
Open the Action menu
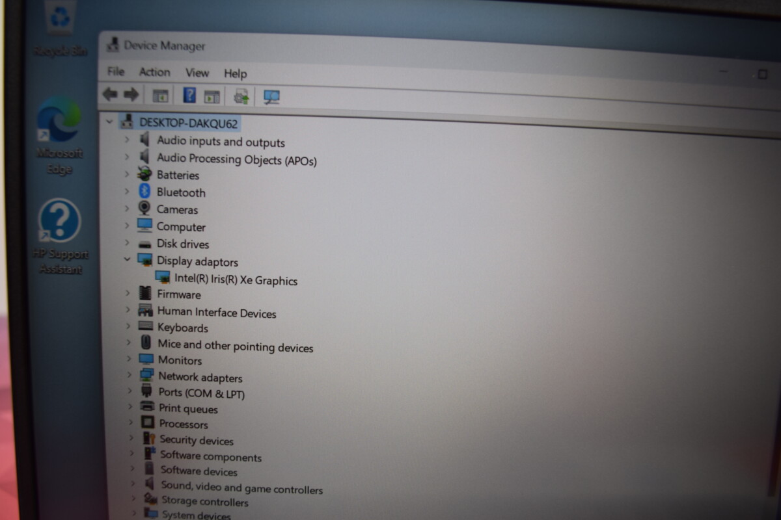click(x=155, y=72)
